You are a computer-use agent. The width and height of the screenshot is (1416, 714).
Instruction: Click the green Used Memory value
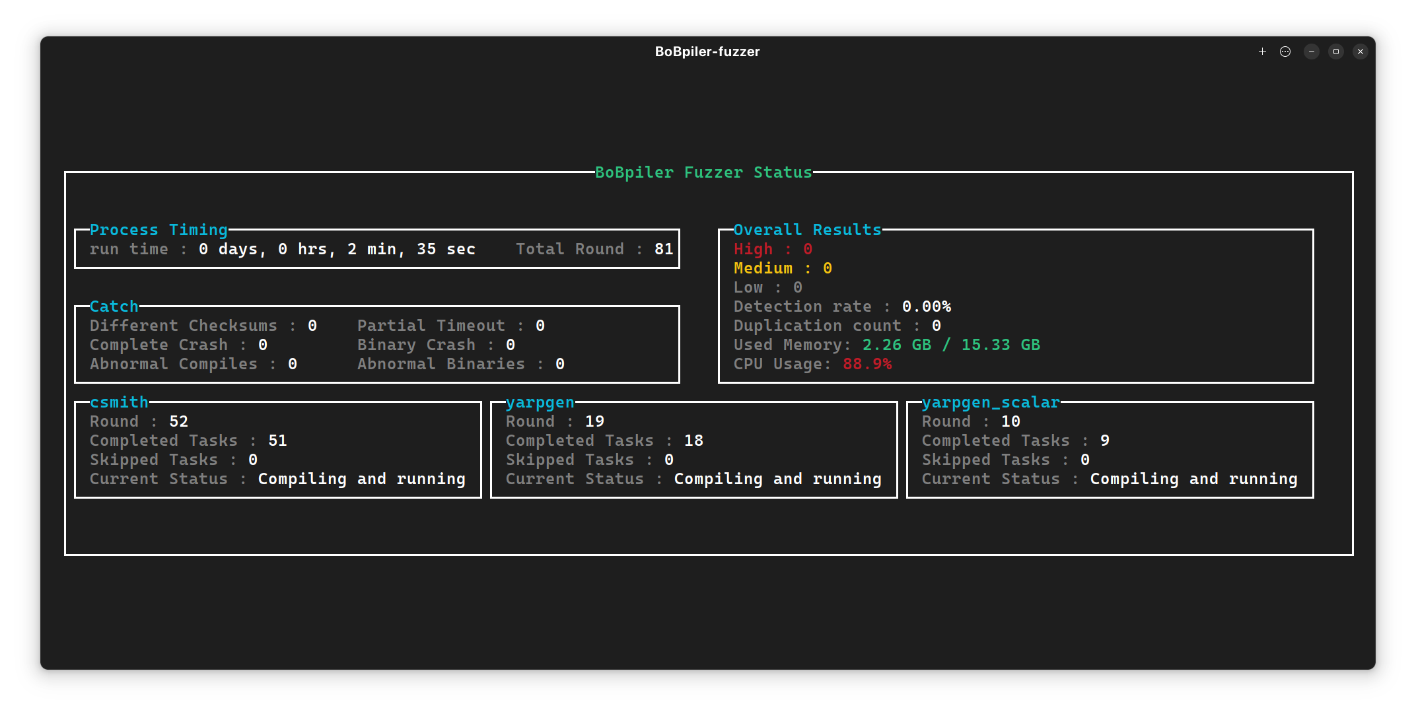pos(951,345)
